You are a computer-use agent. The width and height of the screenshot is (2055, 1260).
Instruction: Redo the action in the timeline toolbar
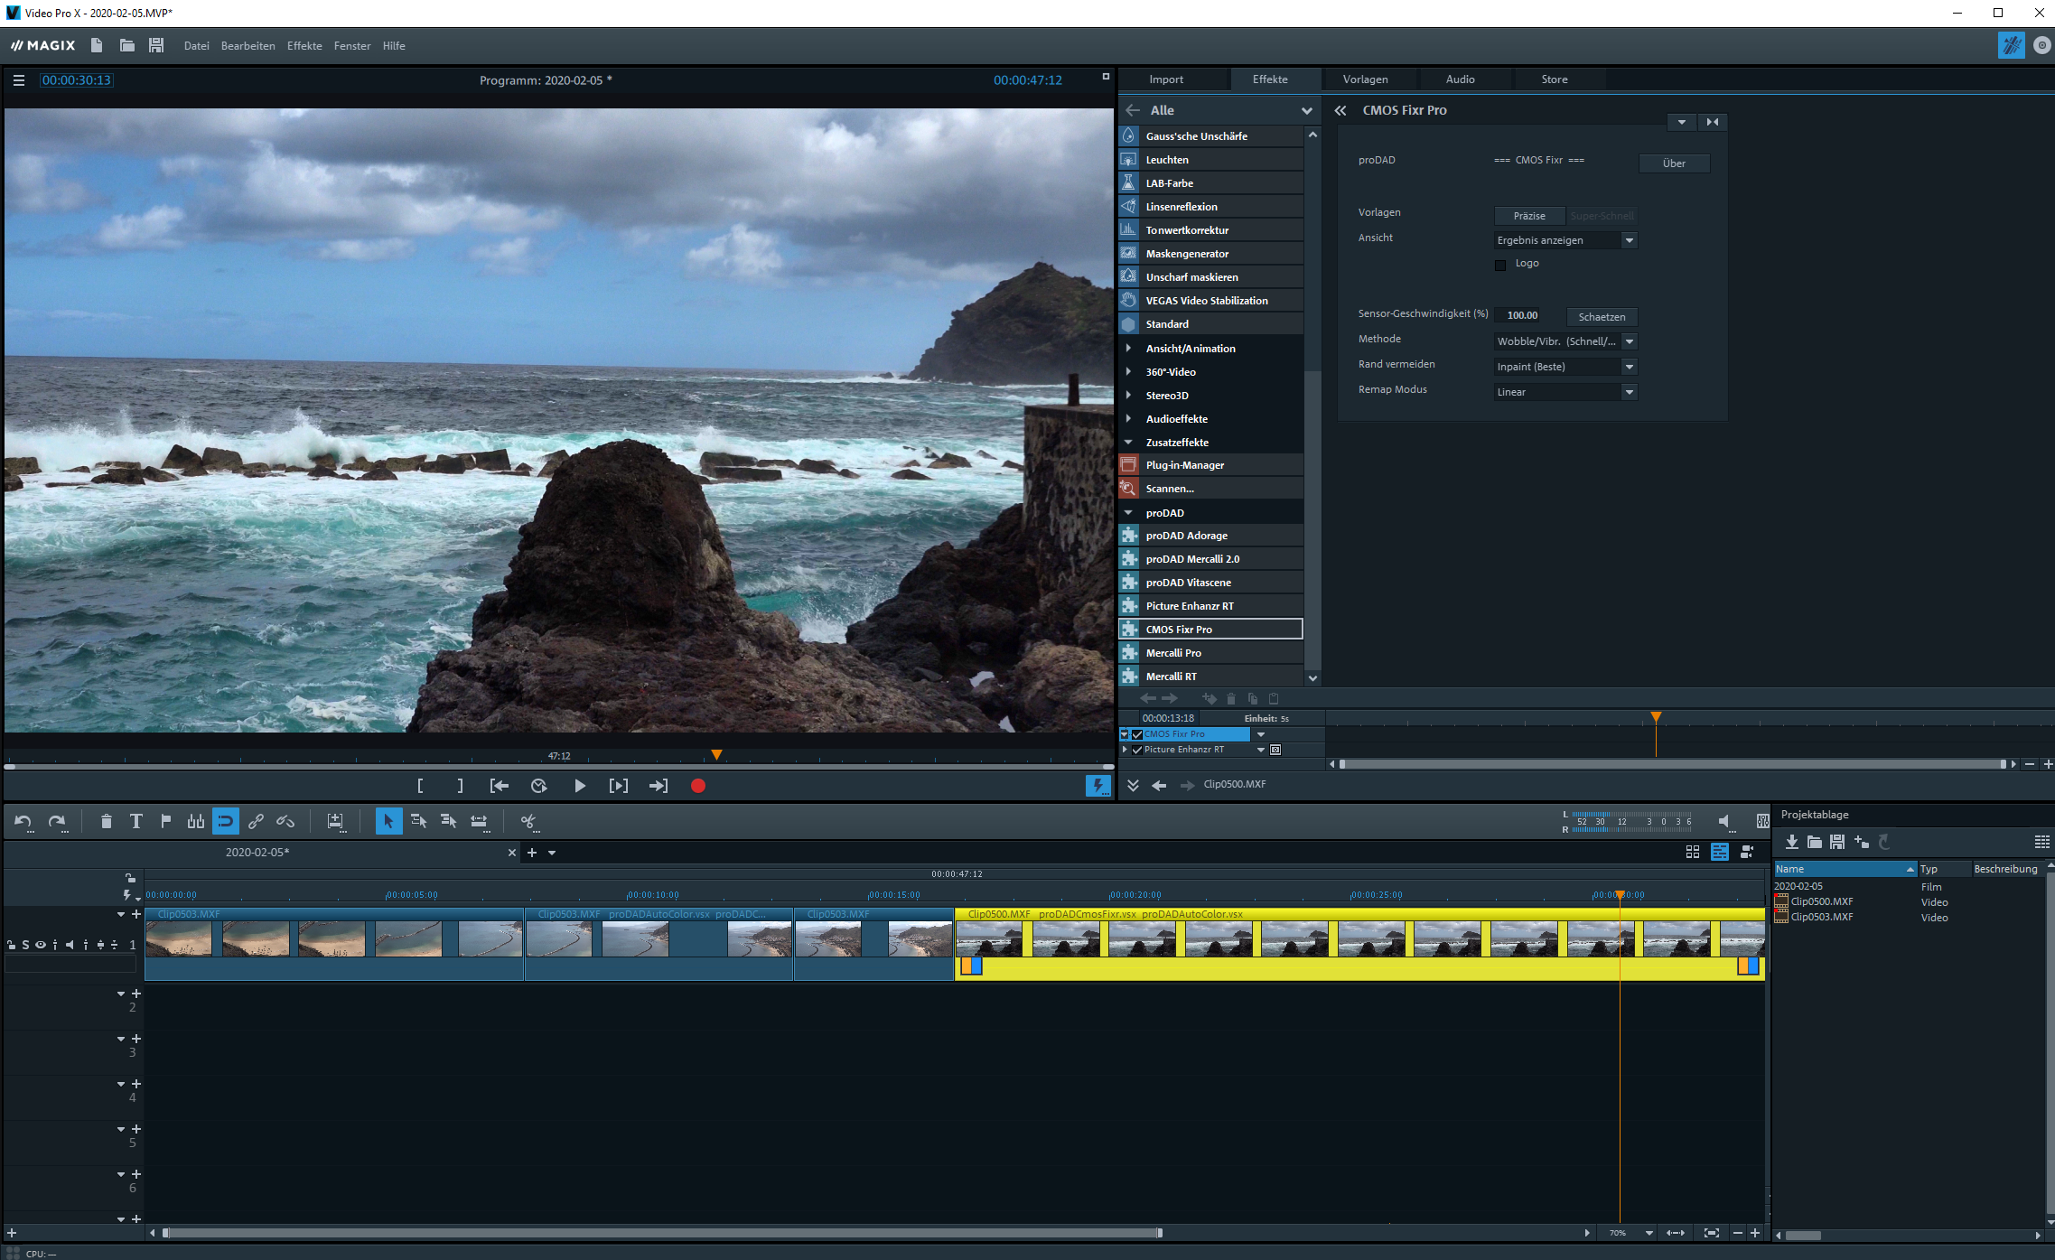[57, 822]
